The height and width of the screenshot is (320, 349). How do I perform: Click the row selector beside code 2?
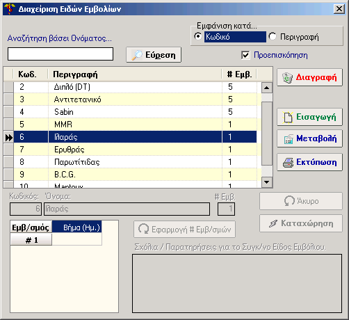[x=8, y=87]
